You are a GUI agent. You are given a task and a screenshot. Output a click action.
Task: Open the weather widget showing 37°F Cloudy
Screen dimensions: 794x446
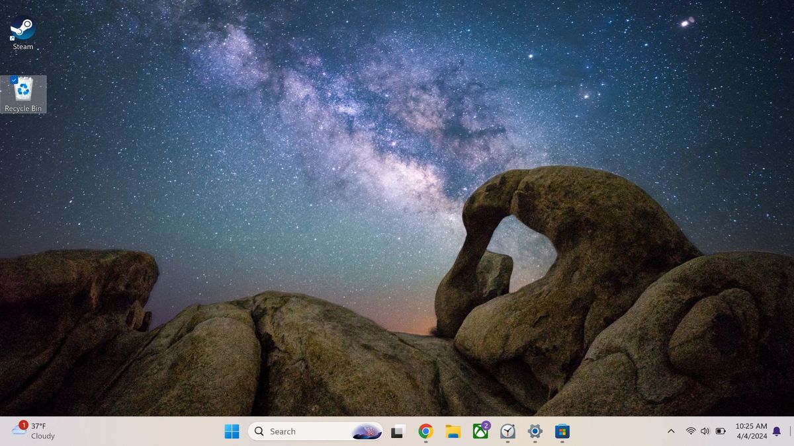click(31, 431)
